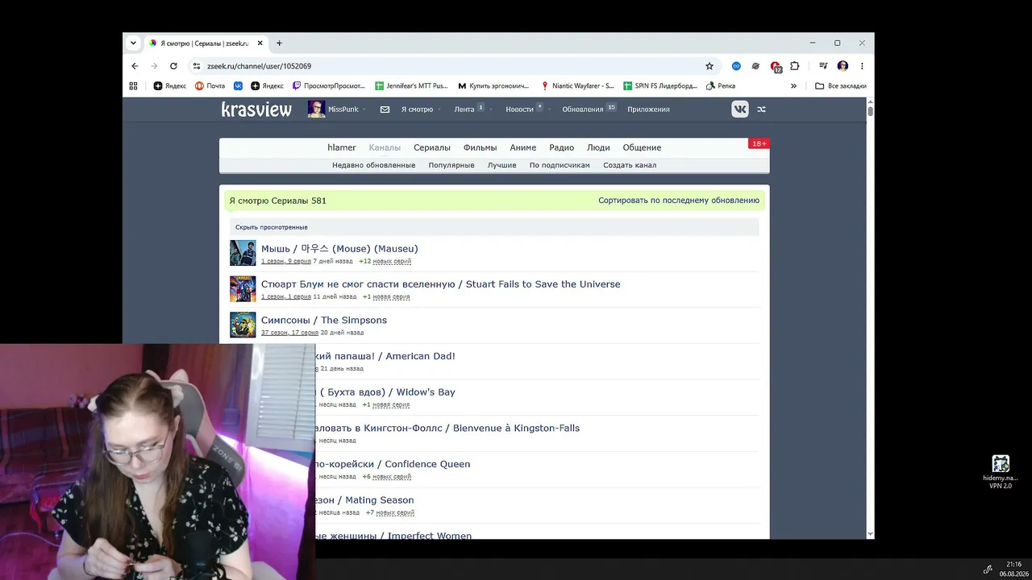Image resolution: width=1032 pixels, height=580 pixels.
Task: Switch to the Фильмы section
Action: pos(480,147)
